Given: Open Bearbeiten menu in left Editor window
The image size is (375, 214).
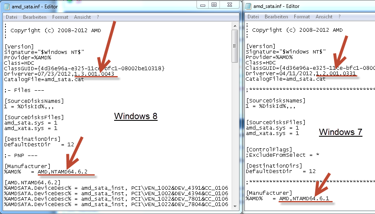Looking at the screenshot, I should (35, 17).
